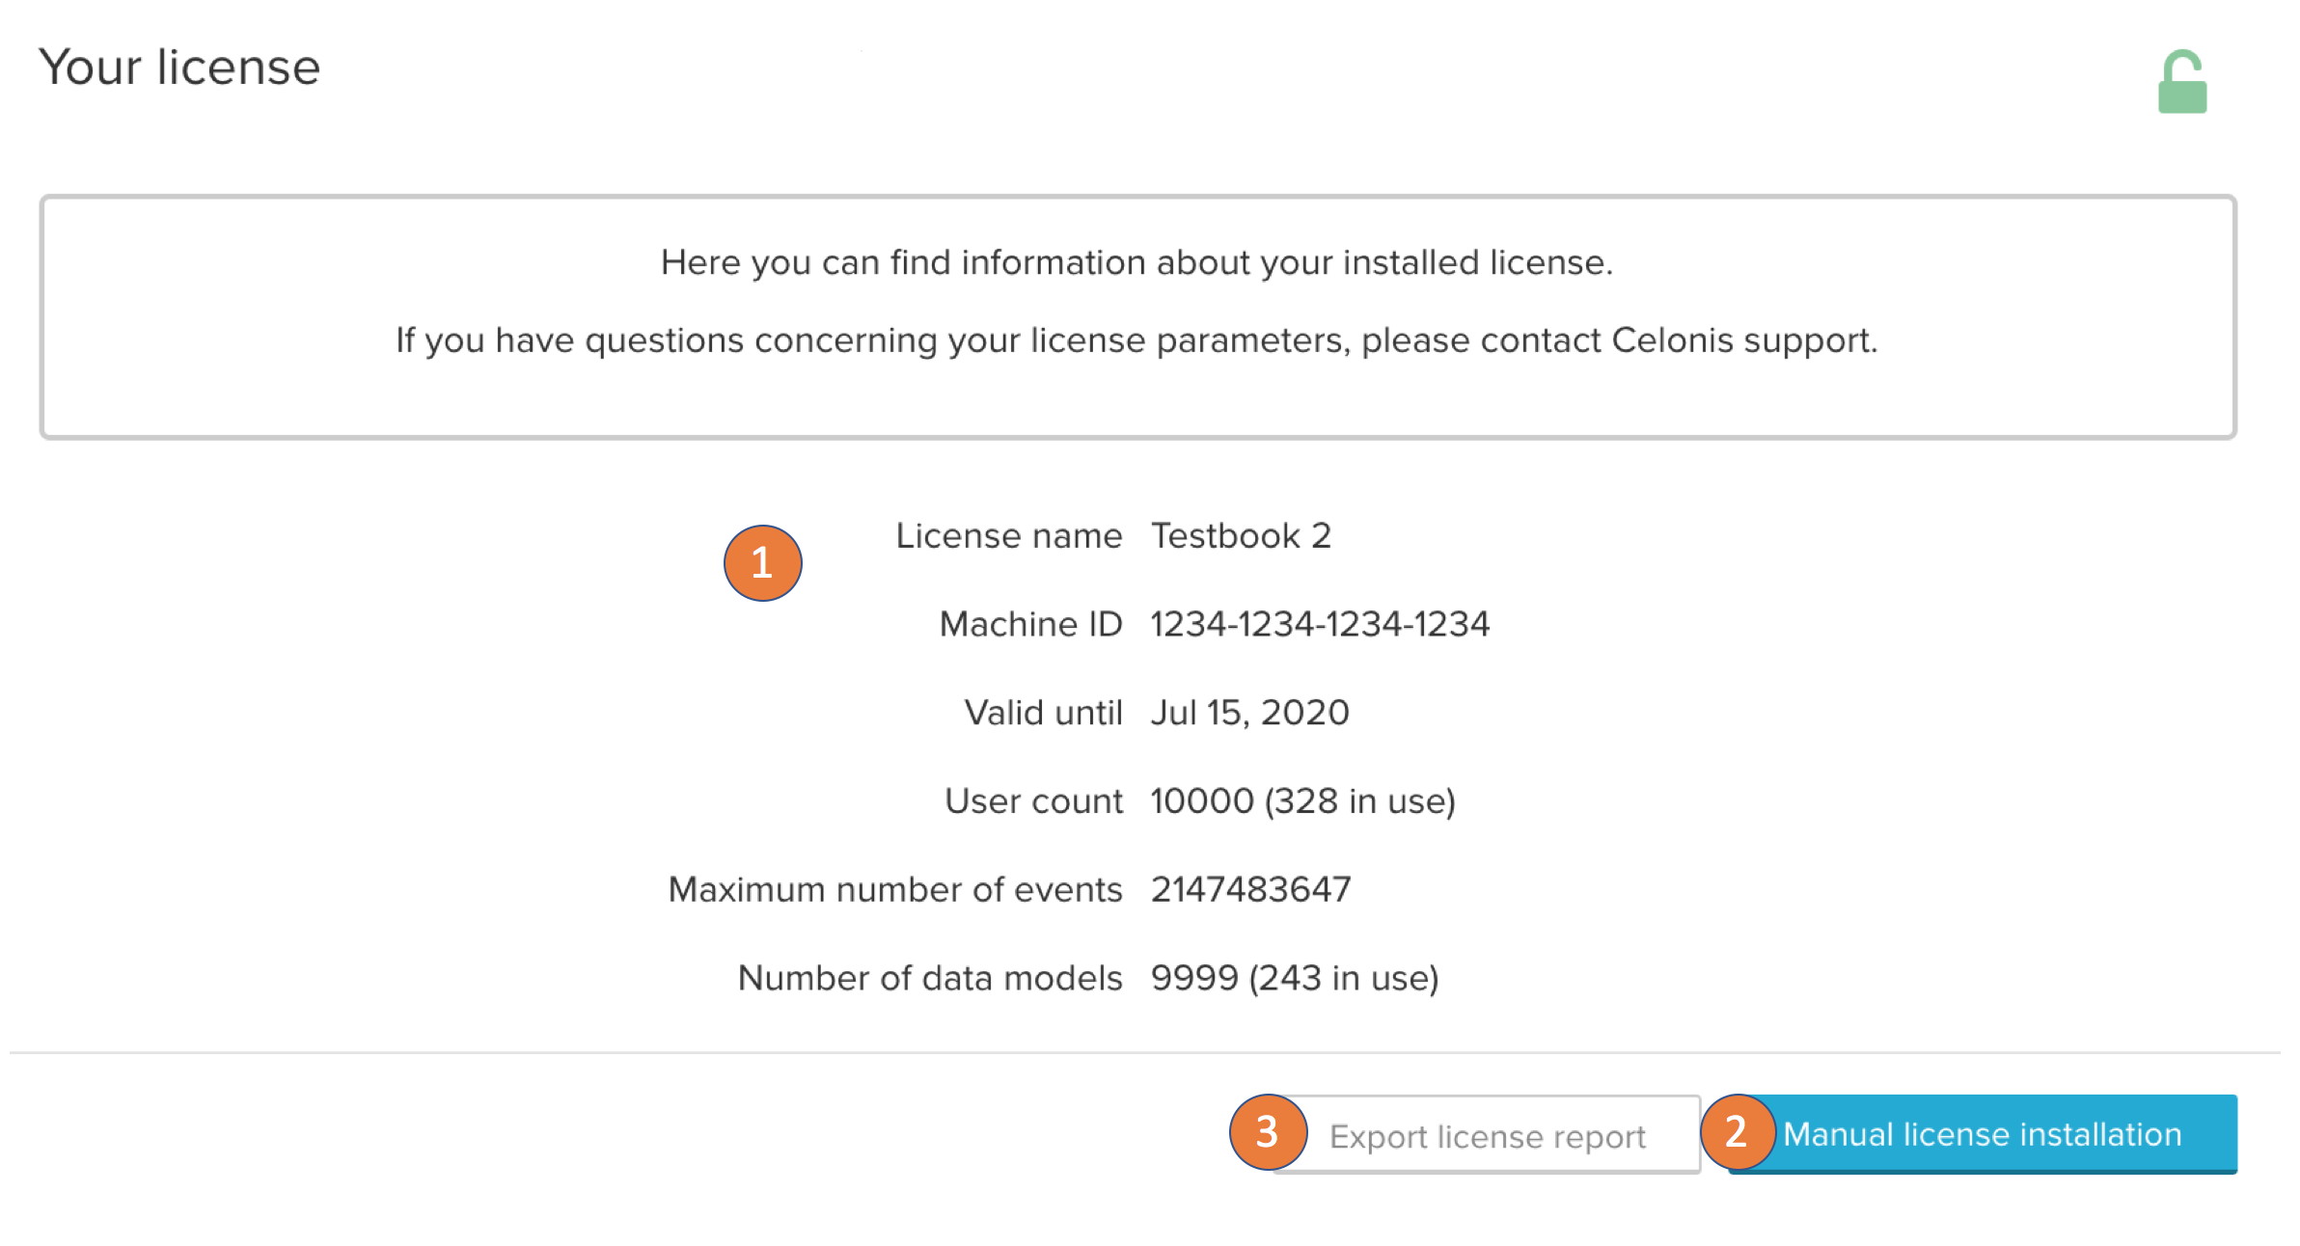Click the green unlocked padlock icon

pos(2182,83)
